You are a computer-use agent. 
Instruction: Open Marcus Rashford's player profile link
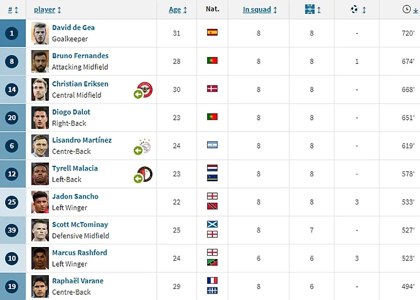pyautogui.click(x=79, y=253)
